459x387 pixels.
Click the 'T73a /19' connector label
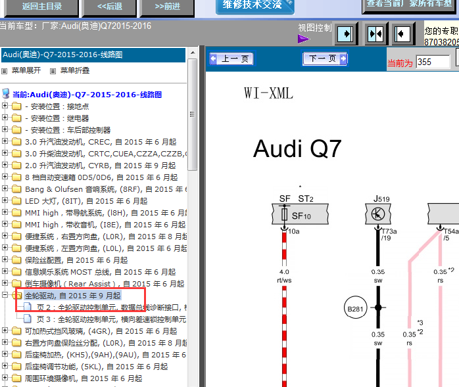point(389,235)
